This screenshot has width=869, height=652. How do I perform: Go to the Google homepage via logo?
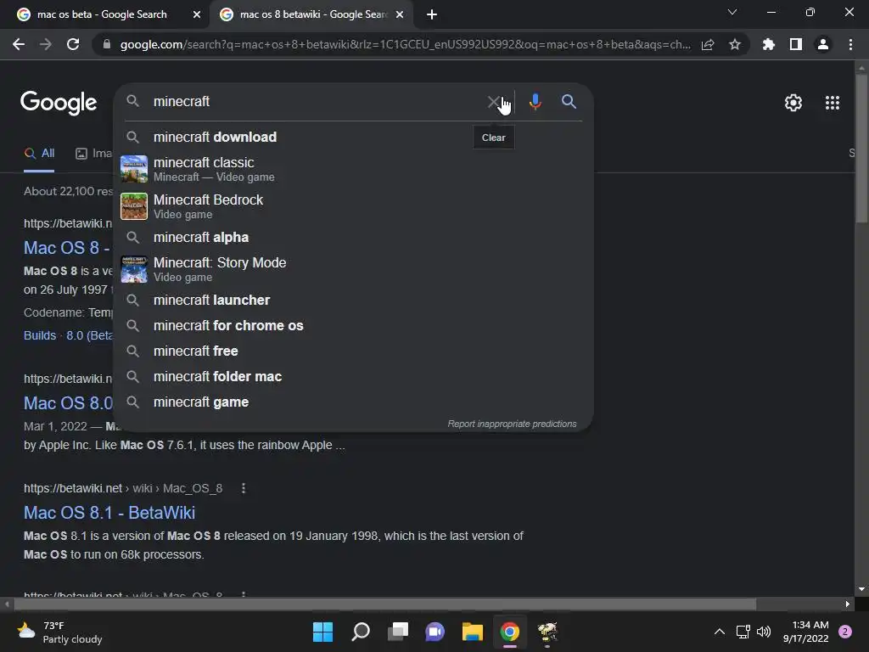[59, 103]
